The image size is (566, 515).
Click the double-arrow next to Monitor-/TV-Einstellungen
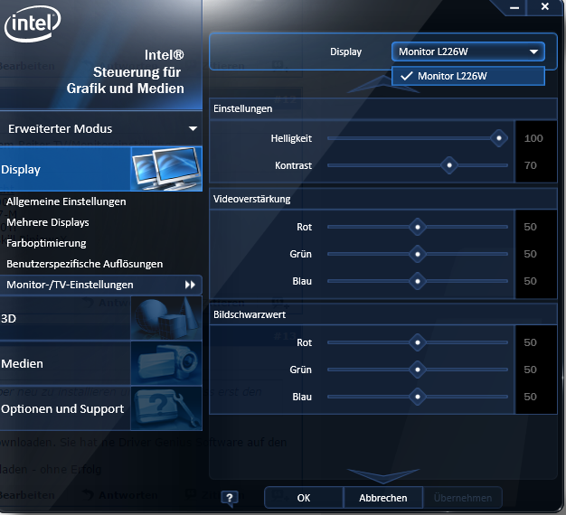pyautogui.click(x=190, y=285)
